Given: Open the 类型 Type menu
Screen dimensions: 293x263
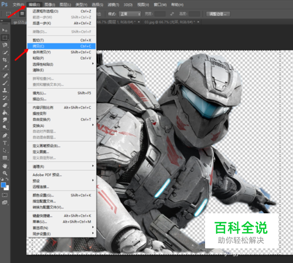Looking at the screenshot, I should (81, 5).
